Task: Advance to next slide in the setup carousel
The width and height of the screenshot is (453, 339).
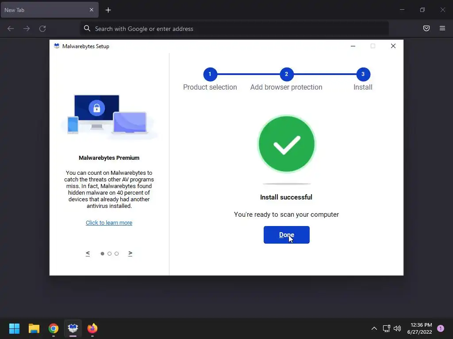Action: click(x=131, y=253)
